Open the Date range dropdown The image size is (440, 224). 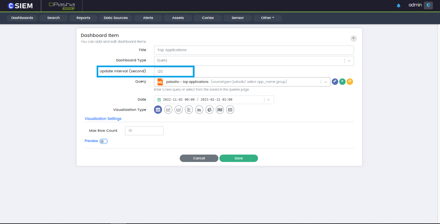tap(269, 100)
